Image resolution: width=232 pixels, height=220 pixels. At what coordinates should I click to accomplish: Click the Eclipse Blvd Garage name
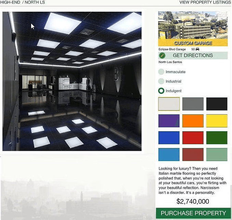click(172, 49)
